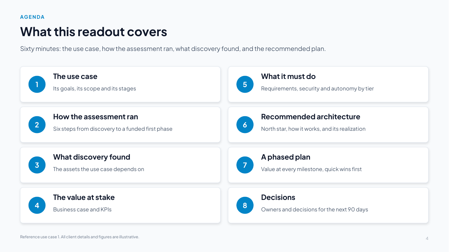This screenshot has height=252, width=449.
Task: Click the page number 4 footer
Action: coord(427,239)
